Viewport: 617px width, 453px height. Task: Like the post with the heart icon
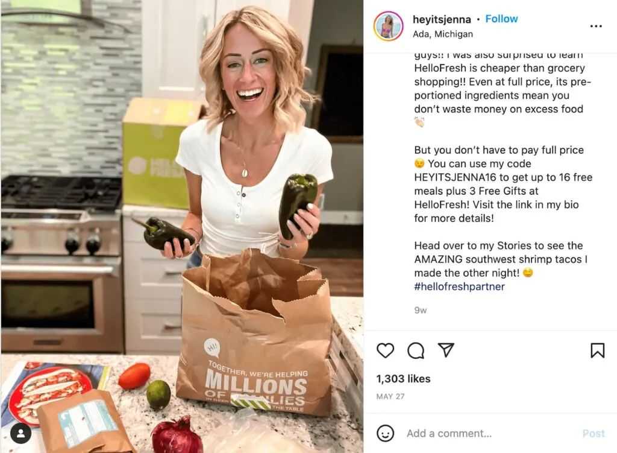[x=385, y=350]
